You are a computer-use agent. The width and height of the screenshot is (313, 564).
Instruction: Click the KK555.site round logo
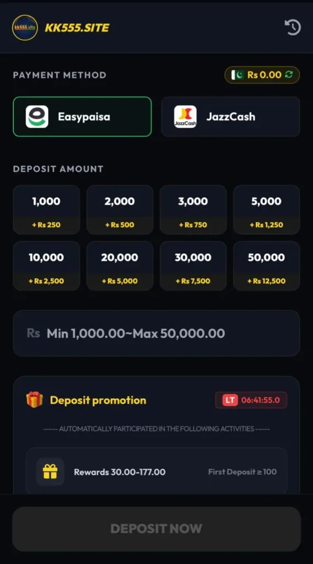pyautogui.click(x=25, y=28)
